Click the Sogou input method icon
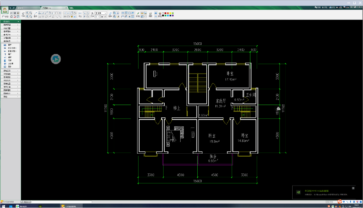363x208 pixels. tap(339, 202)
